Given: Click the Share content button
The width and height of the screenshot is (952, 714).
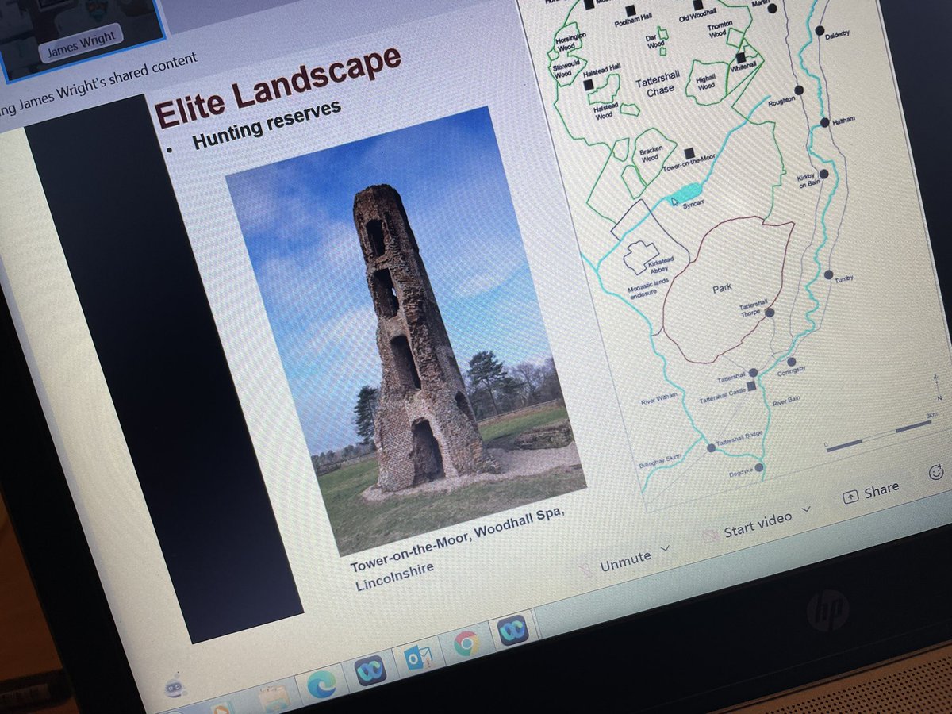Looking at the screenshot, I should (x=870, y=493).
